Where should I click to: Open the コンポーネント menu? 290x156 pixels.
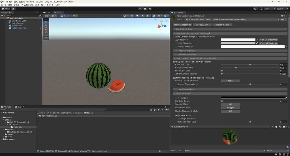(40, 5)
